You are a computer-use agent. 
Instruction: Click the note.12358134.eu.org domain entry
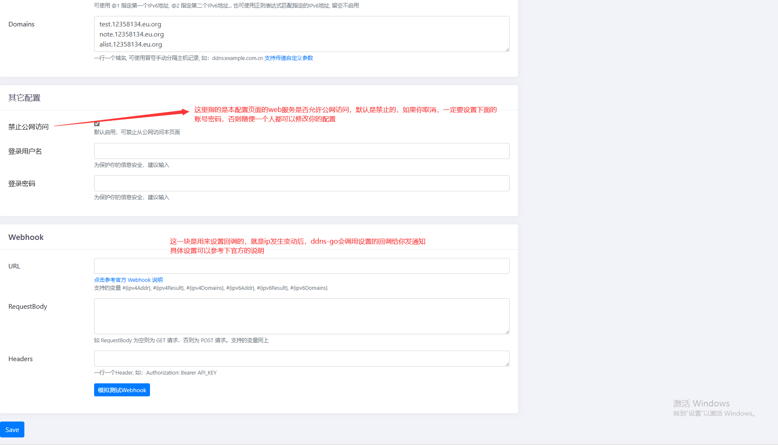(131, 34)
